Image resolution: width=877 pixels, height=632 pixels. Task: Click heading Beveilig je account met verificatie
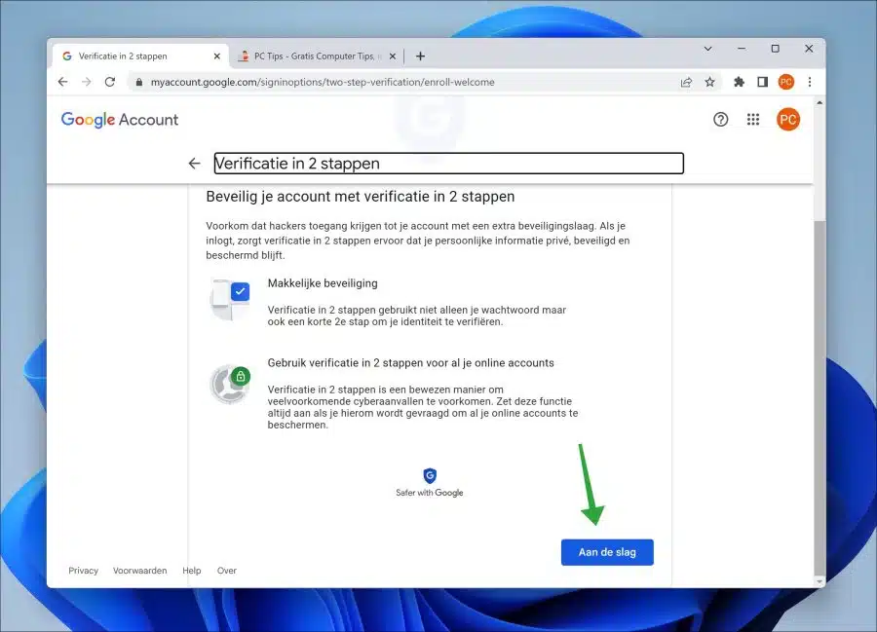tap(361, 197)
